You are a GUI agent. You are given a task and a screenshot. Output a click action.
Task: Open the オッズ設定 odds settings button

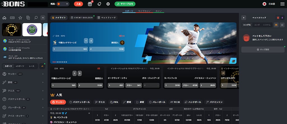[x=263, y=50]
